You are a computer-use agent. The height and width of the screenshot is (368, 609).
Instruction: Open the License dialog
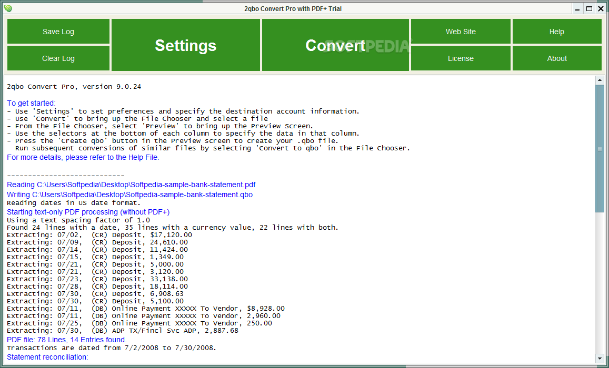pyautogui.click(x=461, y=58)
